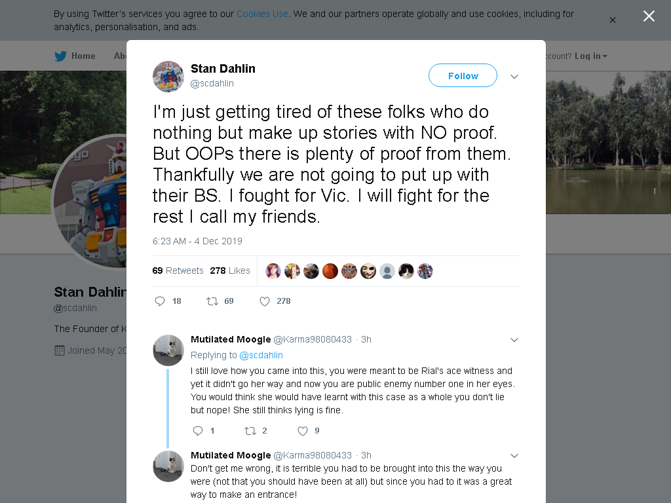Image resolution: width=671 pixels, height=503 pixels.
Task: Expand options chevron on first Moogle reply
Action: [514, 340]
